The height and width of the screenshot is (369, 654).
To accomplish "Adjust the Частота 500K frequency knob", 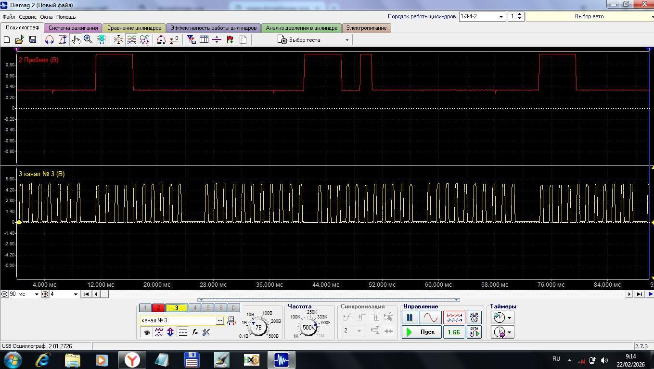I will pyautogui.click(x=308, y=327).
